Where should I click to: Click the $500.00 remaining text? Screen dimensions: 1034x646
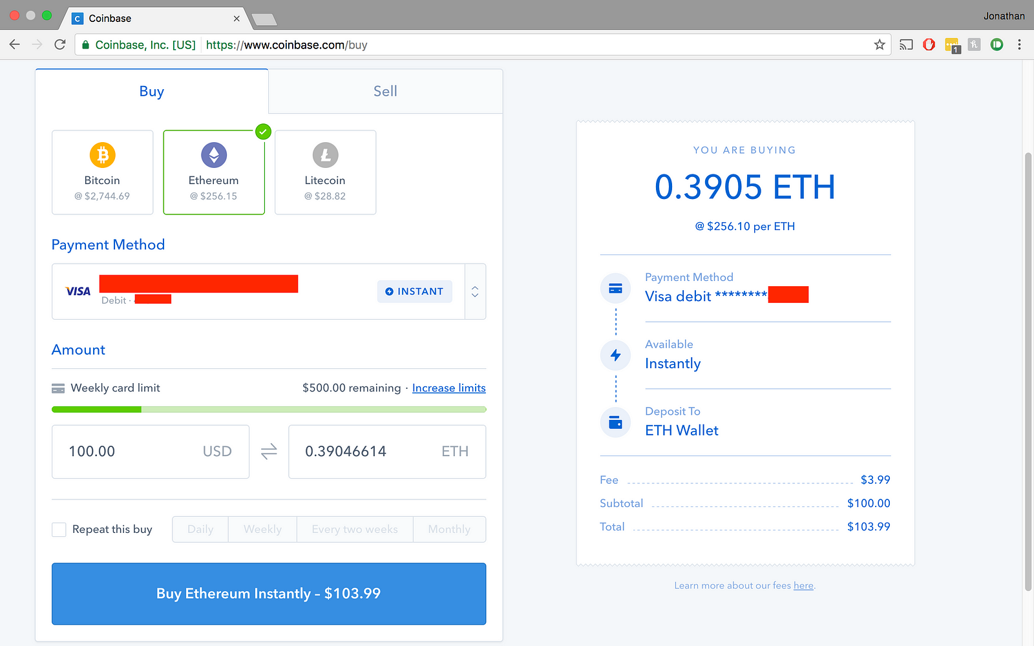(352, 388)
